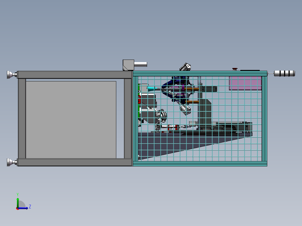Select the cyan cone-shaped nozzle tip
The height and width of the screenshot is (226, 302).
tap(151, 89)
